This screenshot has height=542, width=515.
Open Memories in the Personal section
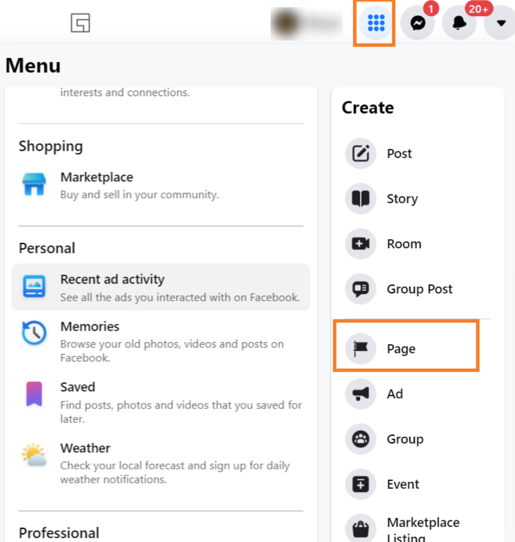[90, 327]
